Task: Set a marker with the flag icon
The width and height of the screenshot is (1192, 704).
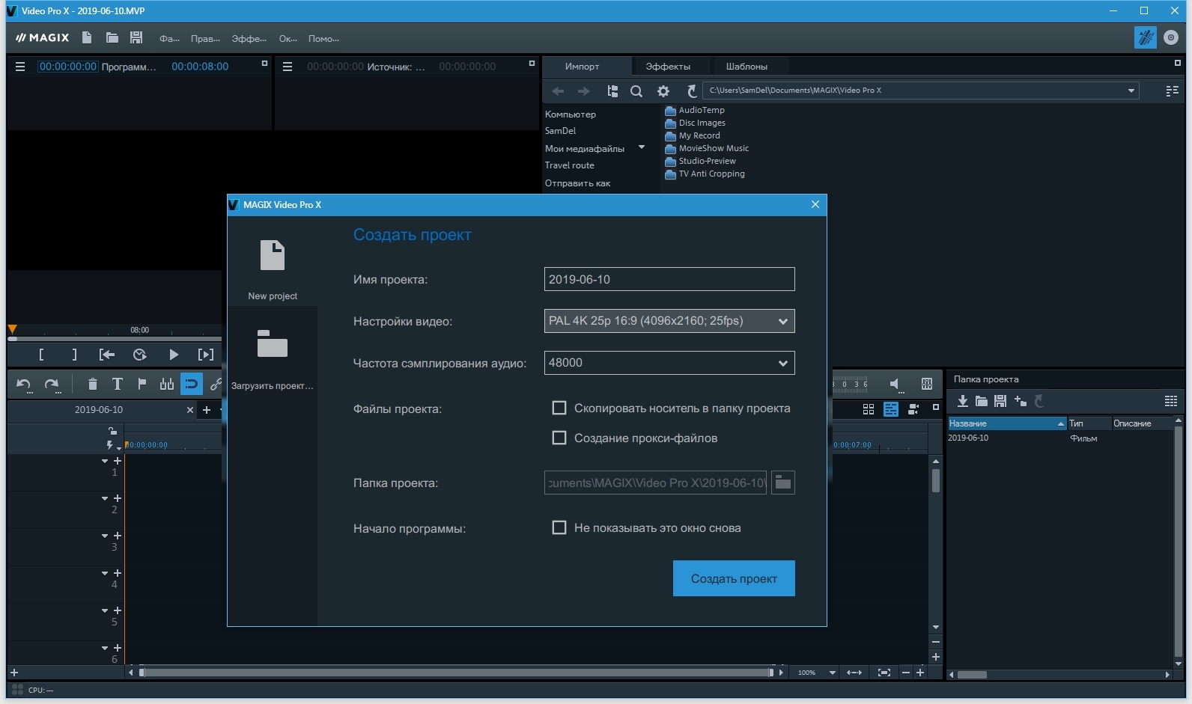Action: point(142,384)
